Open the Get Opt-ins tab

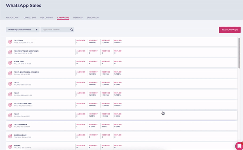click(46, 17)
